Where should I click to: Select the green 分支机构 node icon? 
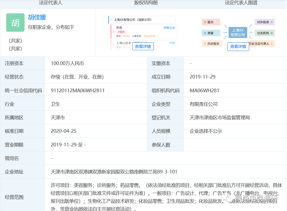pyautogui.click(x=271, y=33)
